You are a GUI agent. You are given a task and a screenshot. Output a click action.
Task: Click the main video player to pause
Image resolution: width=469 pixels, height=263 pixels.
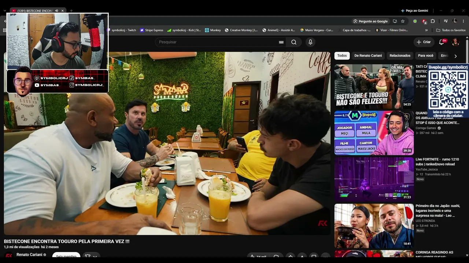tap(167, 143)
